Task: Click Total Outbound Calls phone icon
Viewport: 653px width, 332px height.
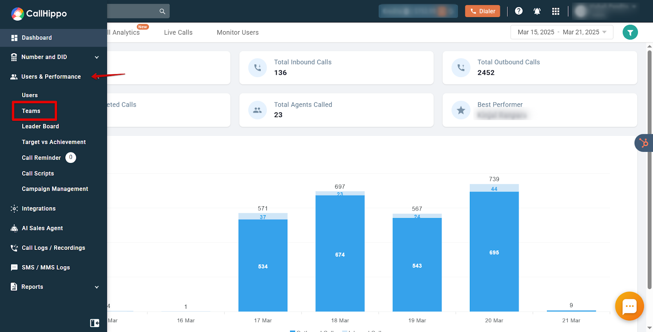Action: coord(461,68)
